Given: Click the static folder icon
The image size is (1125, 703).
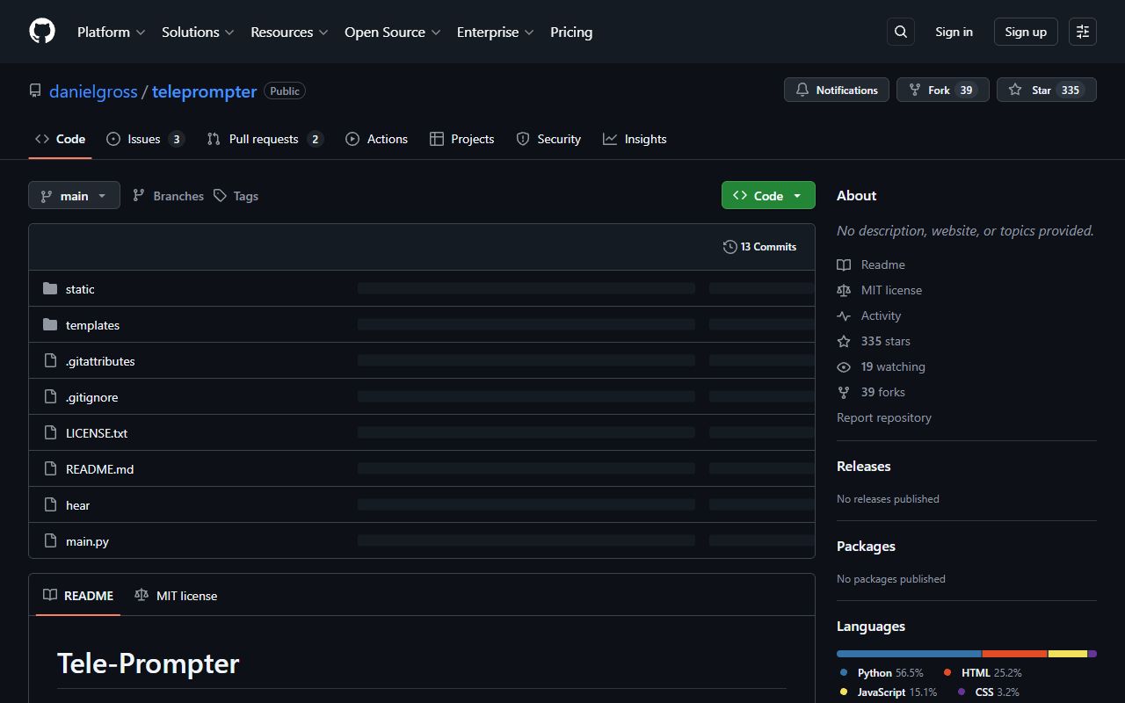Looking at the screenshot, I should click(50, 289).
